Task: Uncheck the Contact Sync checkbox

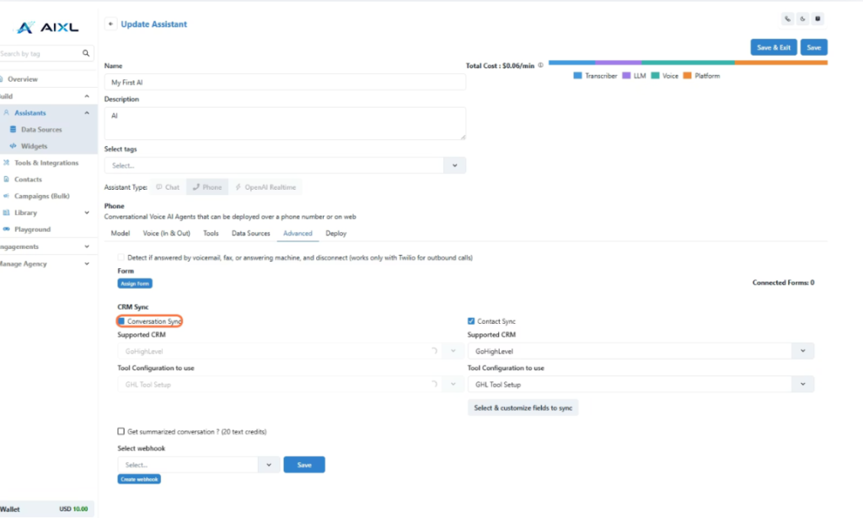Action: (471, 321)
